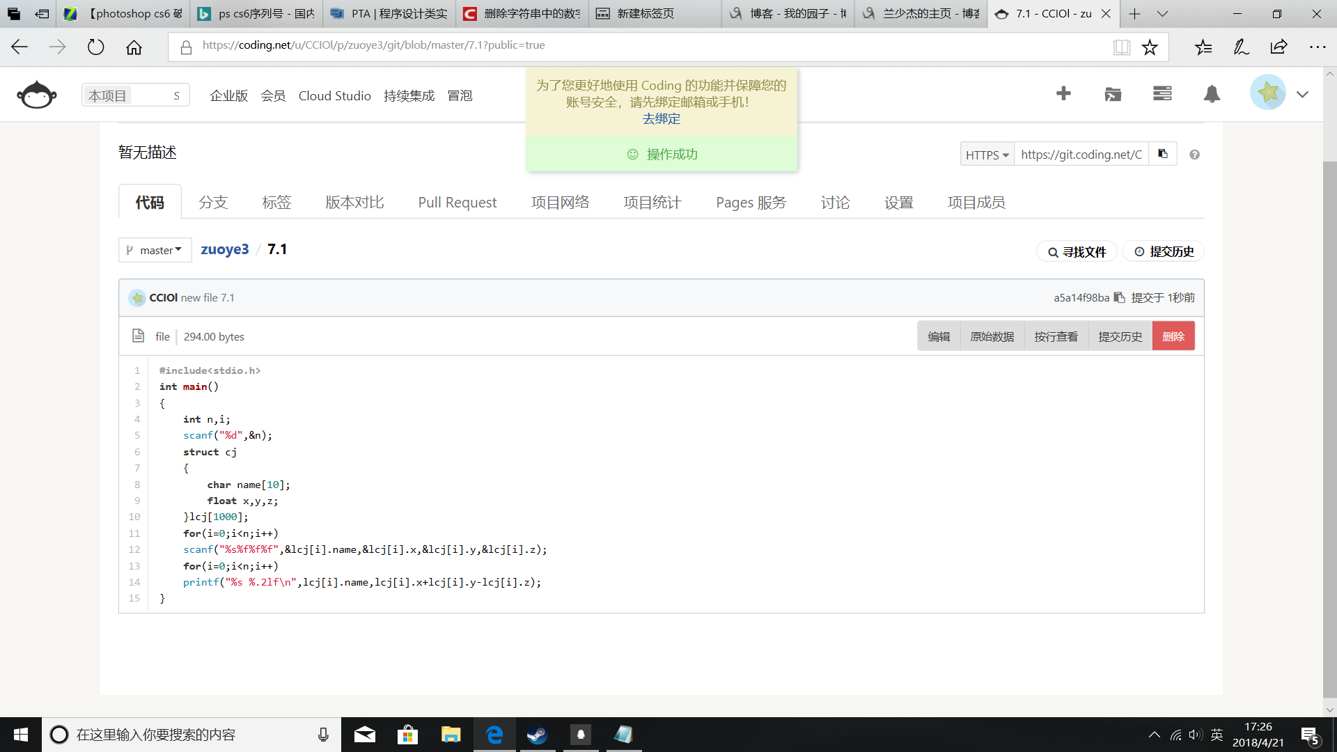
Task: Open the tasks list icon in header
Action: click(1162, 93)
